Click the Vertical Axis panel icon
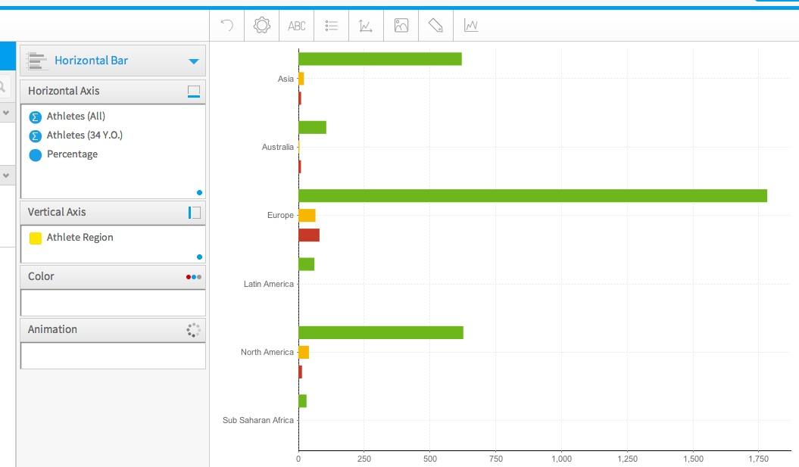 [x=194, y=213]
